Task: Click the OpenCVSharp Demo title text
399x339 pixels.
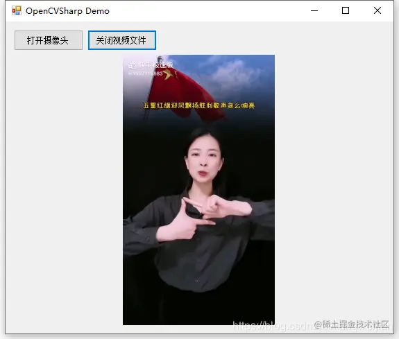Action: pyautogui.click(x=68, y=11)
